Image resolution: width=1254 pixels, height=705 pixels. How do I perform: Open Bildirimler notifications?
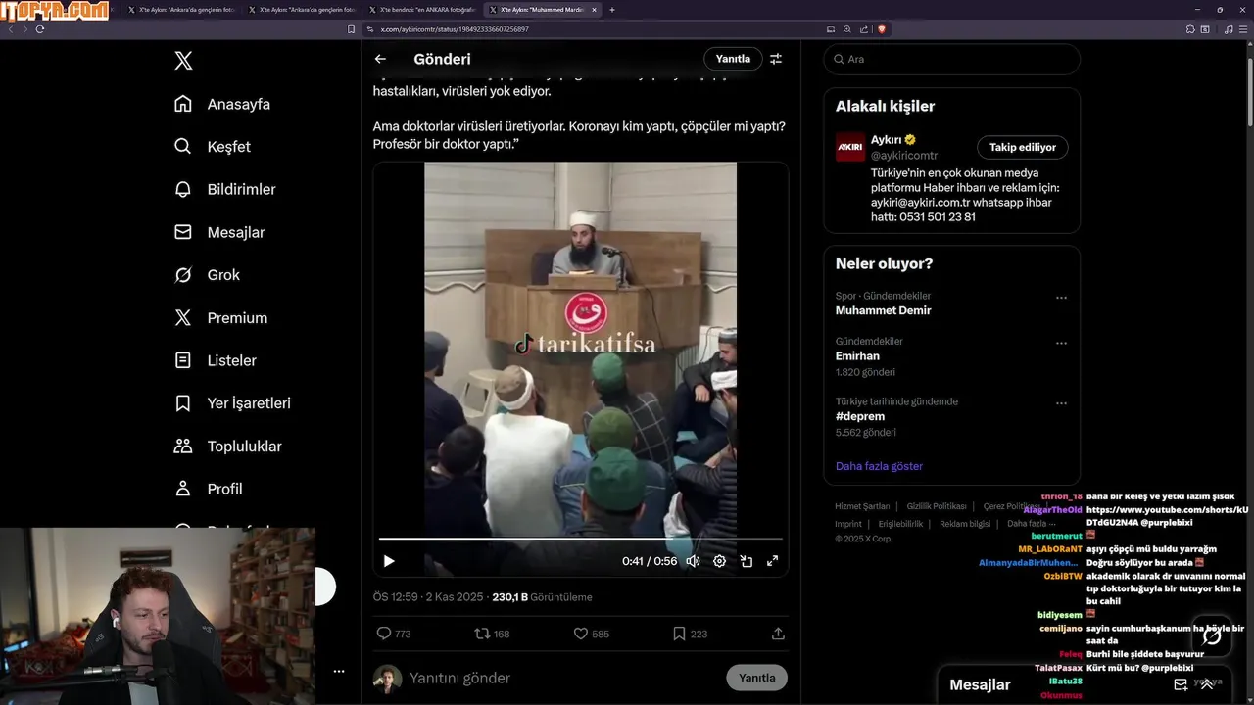click(x=225, y=189)
